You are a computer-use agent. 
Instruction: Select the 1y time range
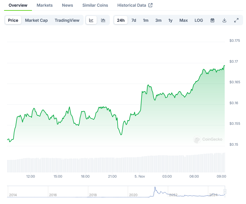point(170,20)
